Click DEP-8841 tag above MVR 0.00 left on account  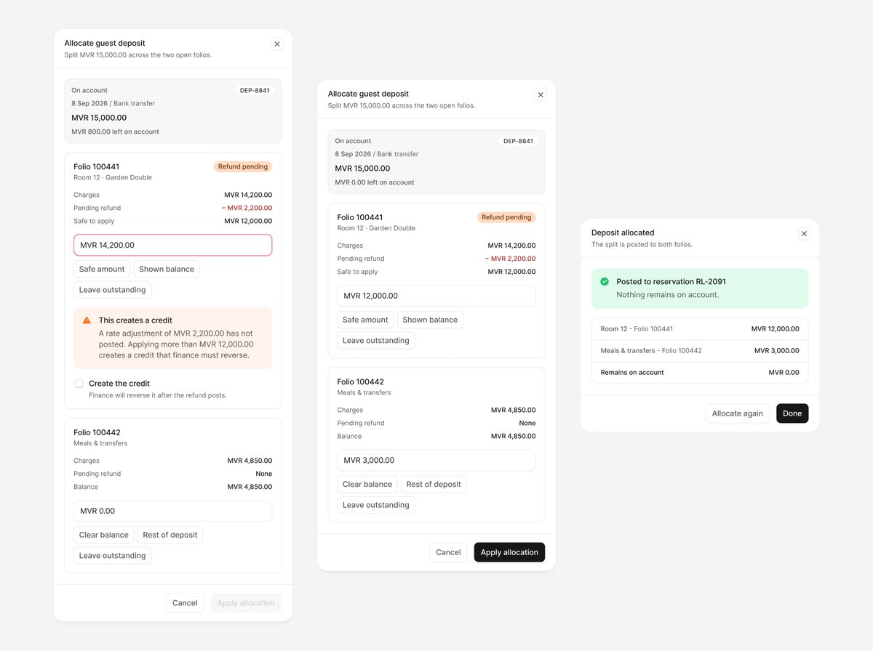[x=518, y=142]
